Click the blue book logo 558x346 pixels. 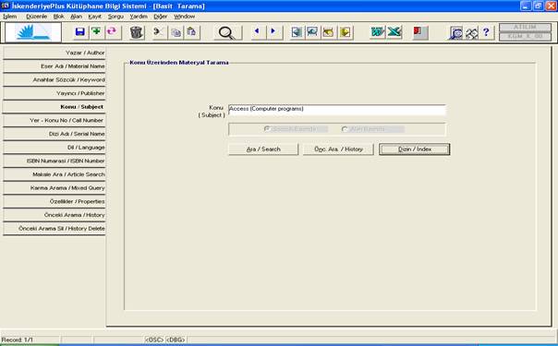(33, 32)
